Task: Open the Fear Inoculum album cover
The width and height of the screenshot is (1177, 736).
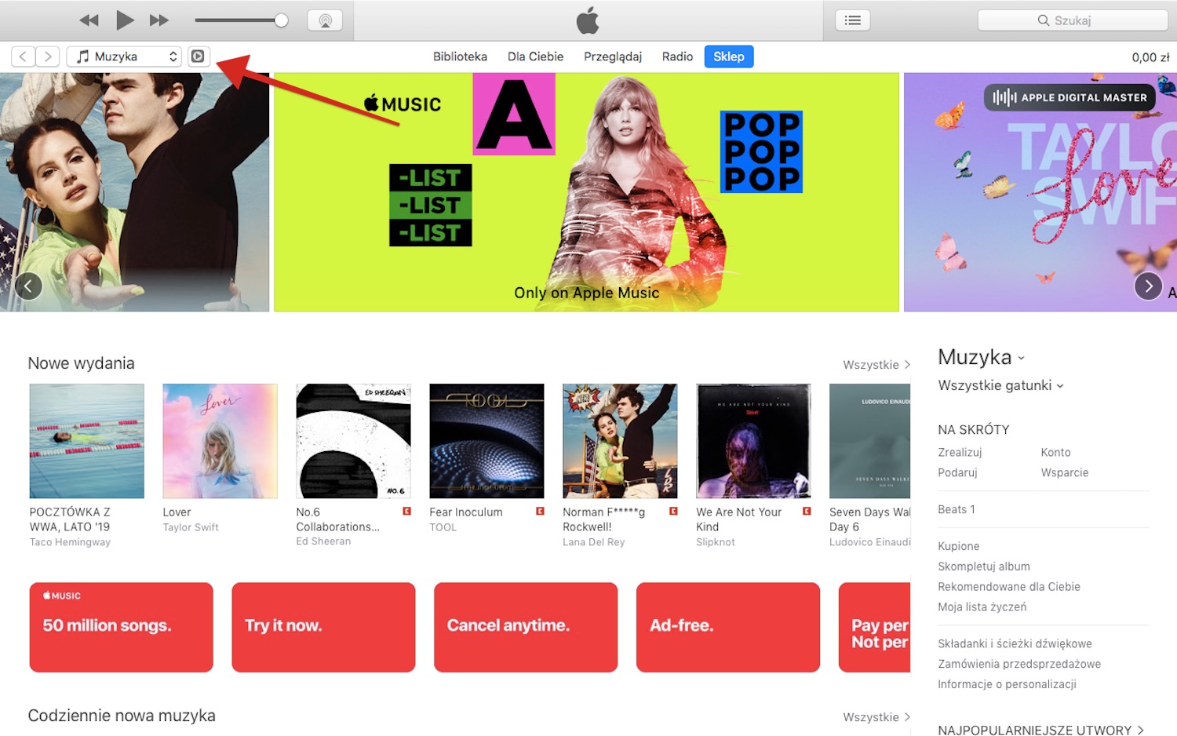Action: click(x=486, y=441)
